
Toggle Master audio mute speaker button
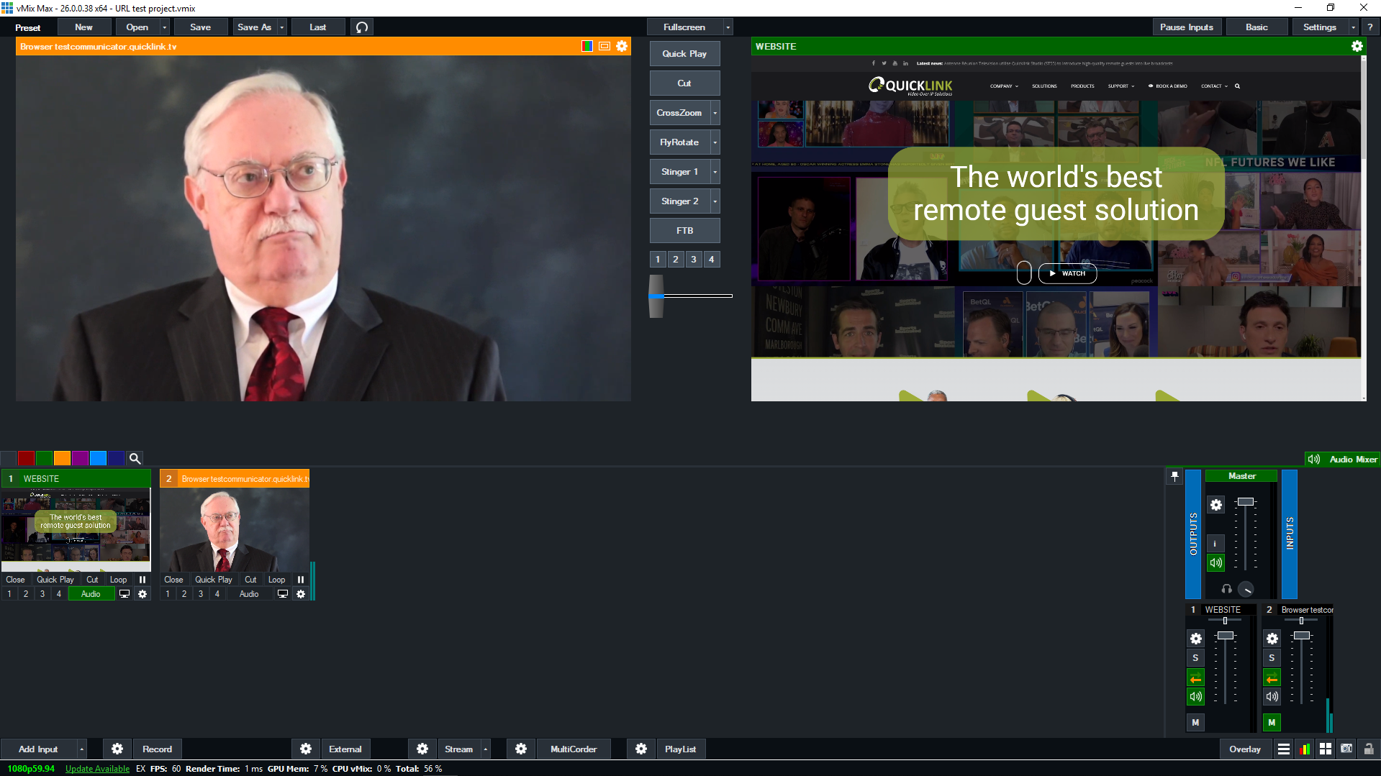(x=1215, y=563)
